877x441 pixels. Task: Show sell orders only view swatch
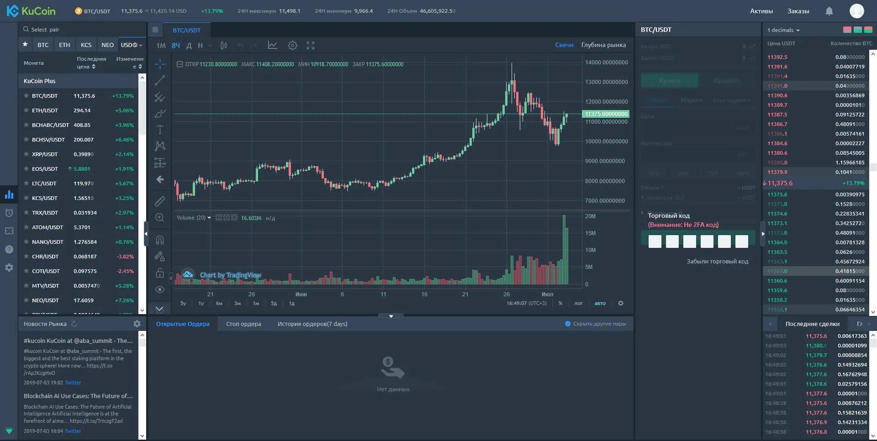pyautogui.click(x=847, y=30)
